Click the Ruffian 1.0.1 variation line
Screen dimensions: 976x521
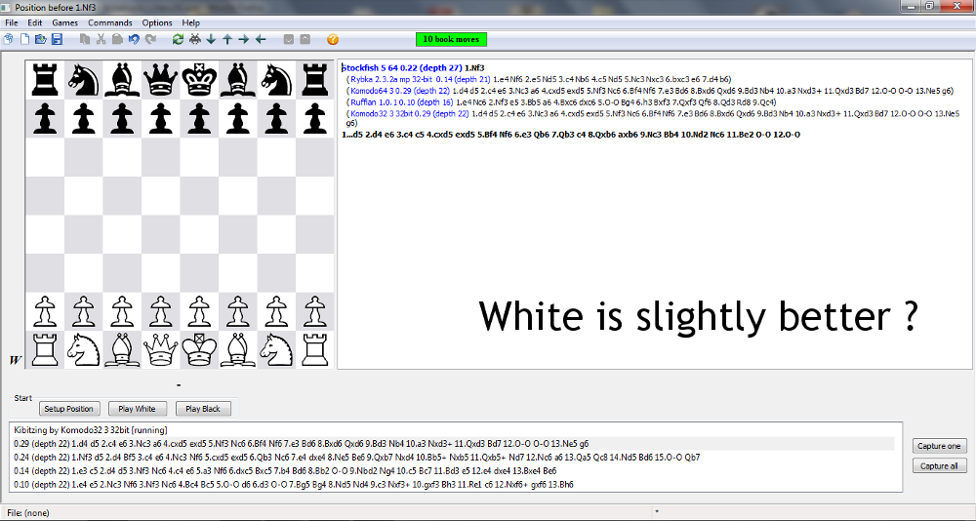[561, 101]
